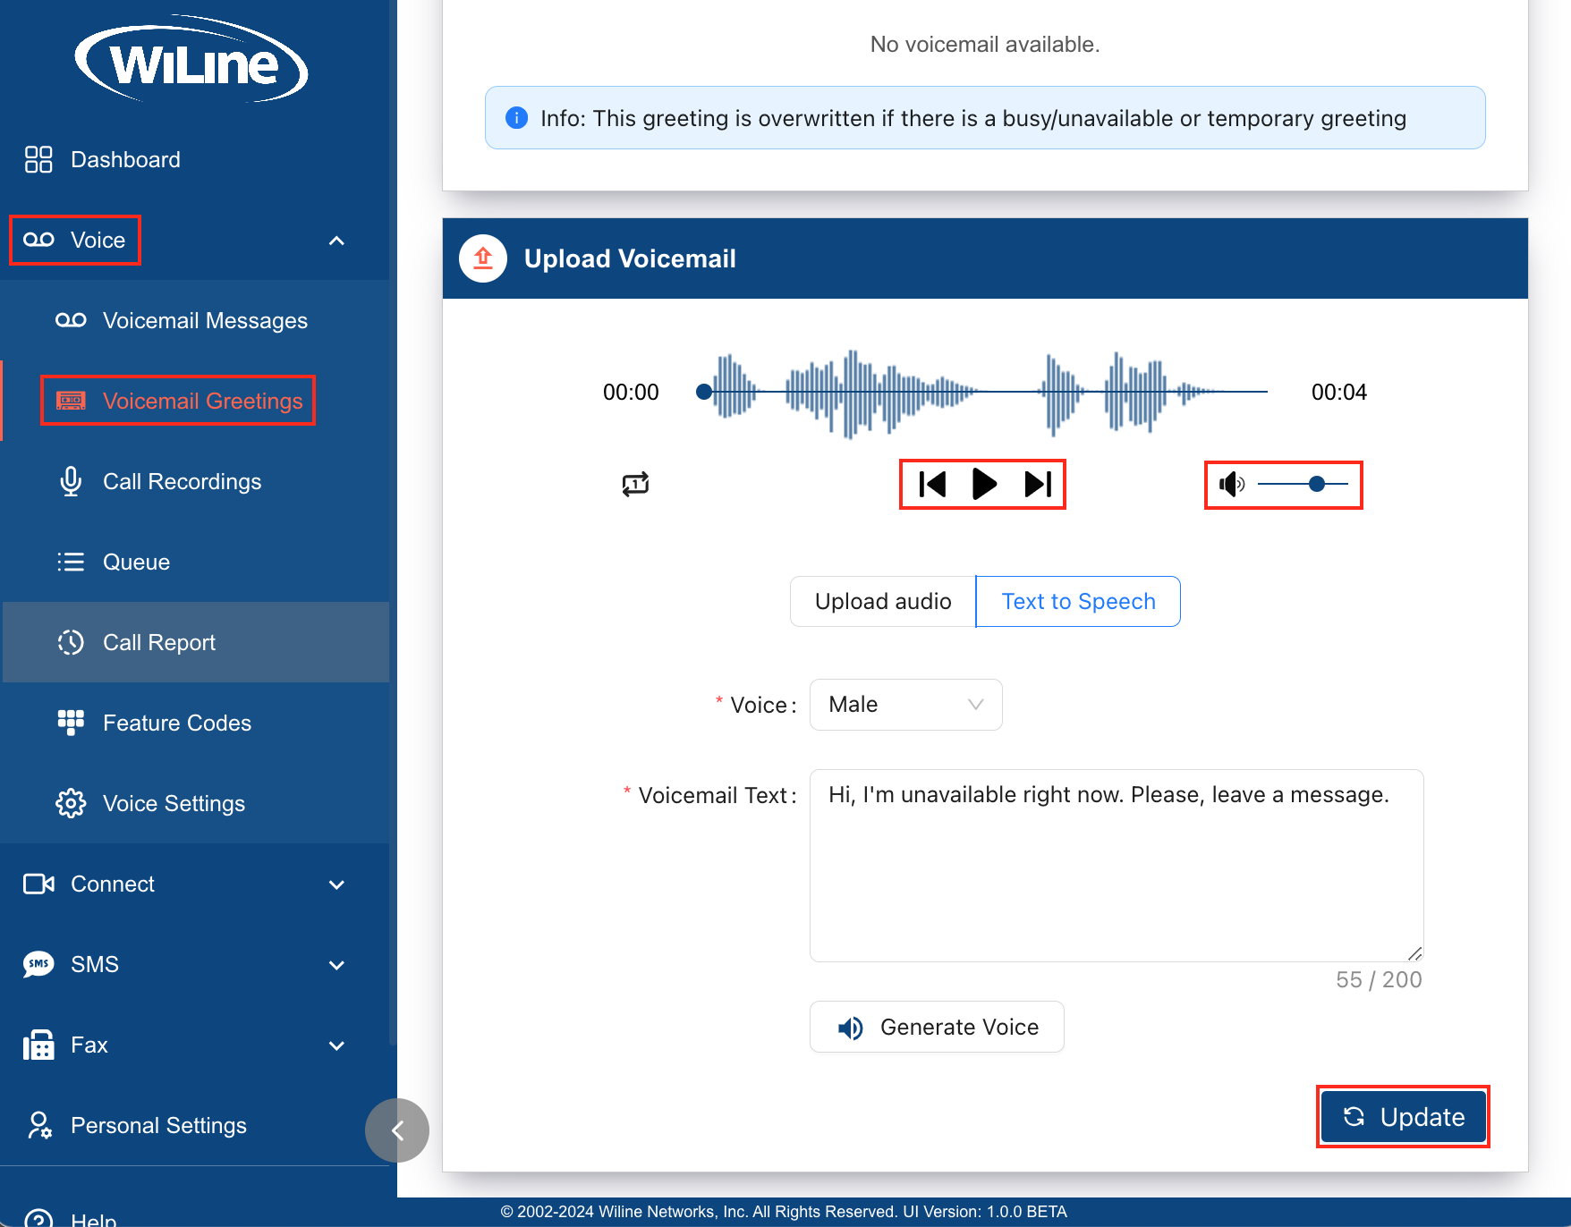Screen dimensions: 1571x1227
Task: Click the blue info icon in the banner
Action: pyautogui.click(x=516, y=118)
